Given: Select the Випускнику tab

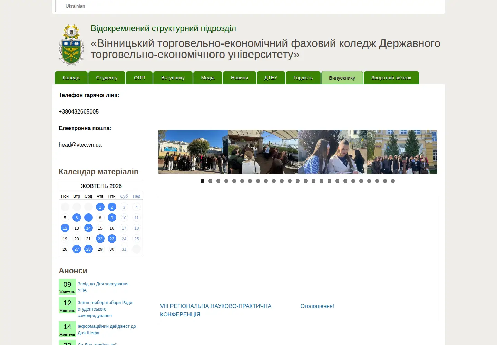Looking at the screenshot, I should pyautogui.click(x=342, y=78).
